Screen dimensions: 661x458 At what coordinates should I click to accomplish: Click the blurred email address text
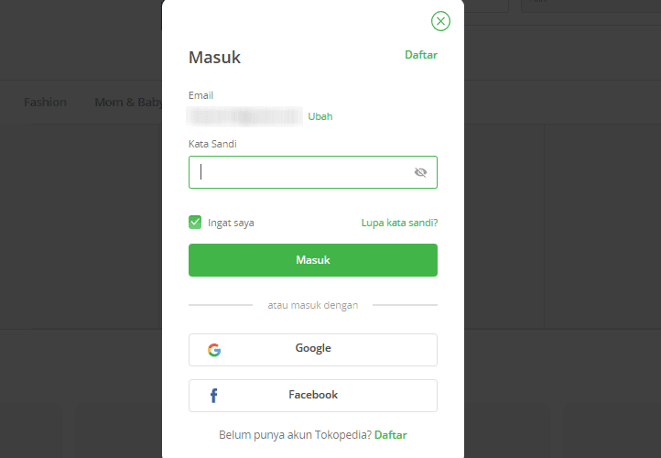(x=244, y=116)
